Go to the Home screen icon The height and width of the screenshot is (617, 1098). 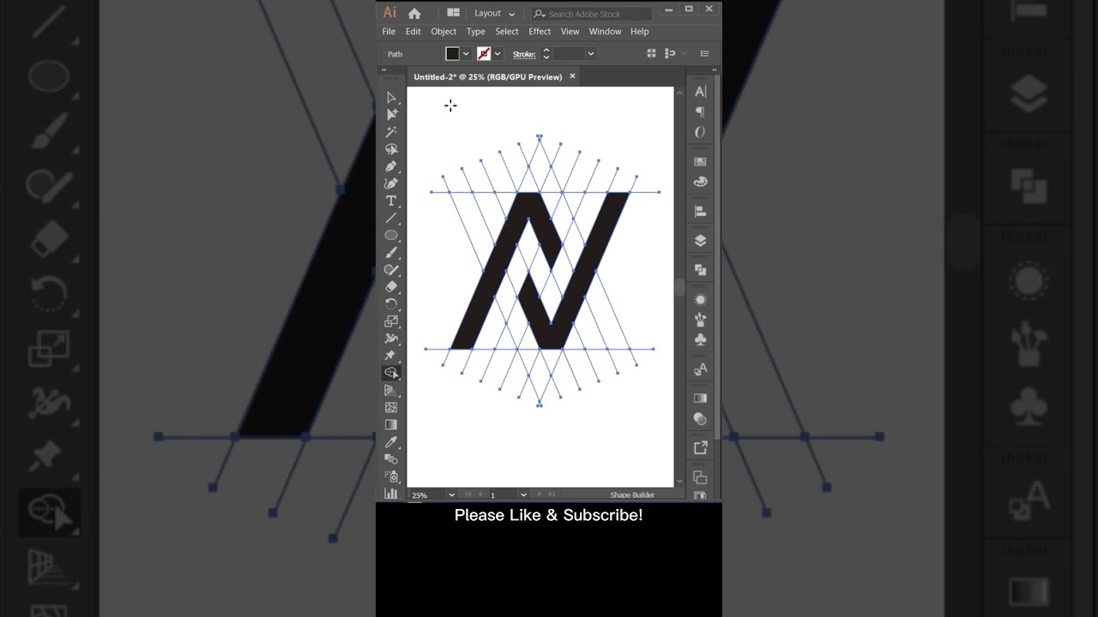[414, 13]
